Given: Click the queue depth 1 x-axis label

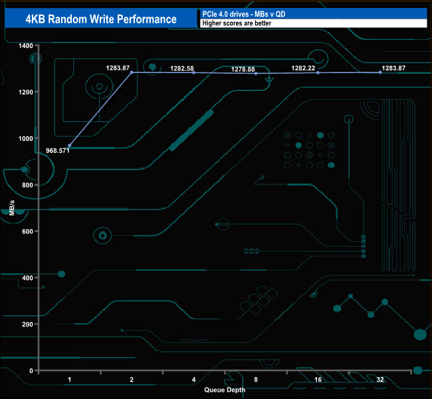Looking at the screenshot, I should tap(70, 379).
